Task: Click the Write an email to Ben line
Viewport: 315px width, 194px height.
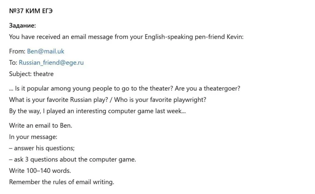Action: (x=41, y=125)
